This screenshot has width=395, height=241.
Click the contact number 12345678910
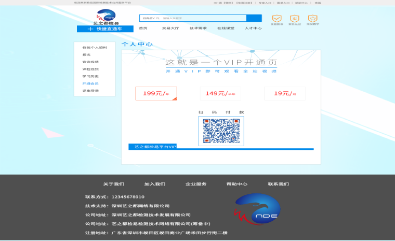click(128, 197)
